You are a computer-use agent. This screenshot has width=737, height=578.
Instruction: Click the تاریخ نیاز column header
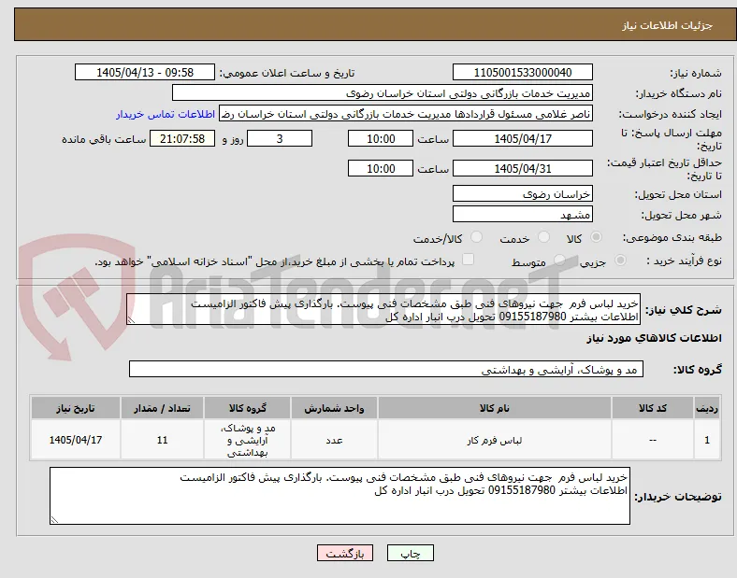[x=76, y=408]
